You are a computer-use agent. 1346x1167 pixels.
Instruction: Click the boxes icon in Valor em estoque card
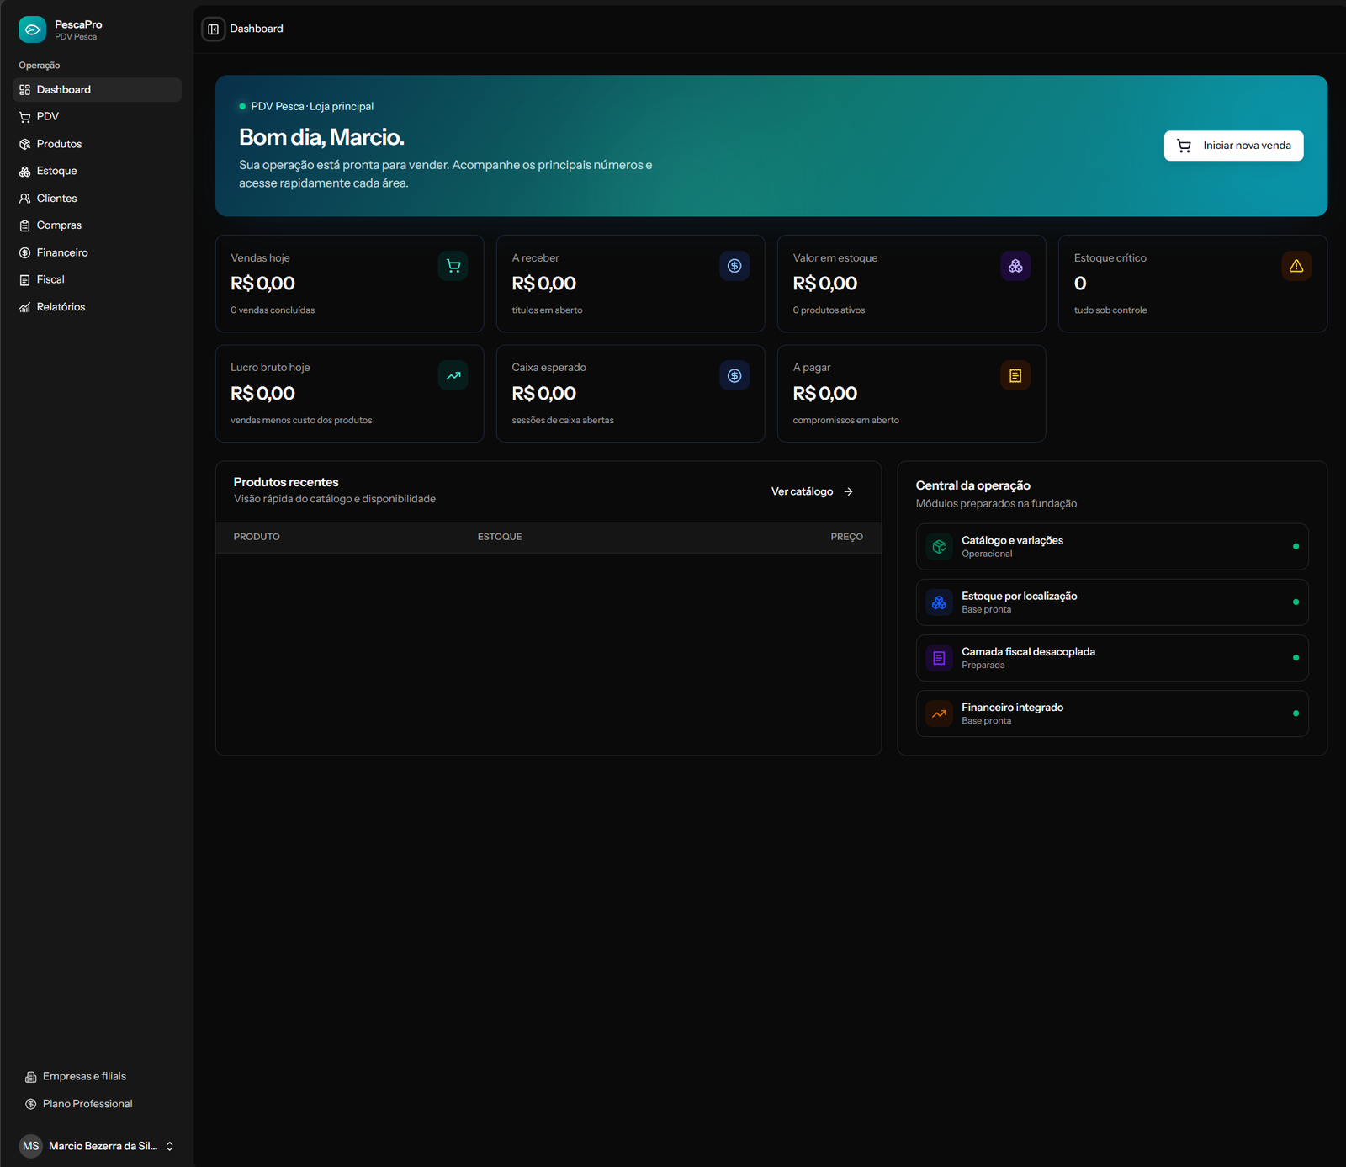point(1015,266)
